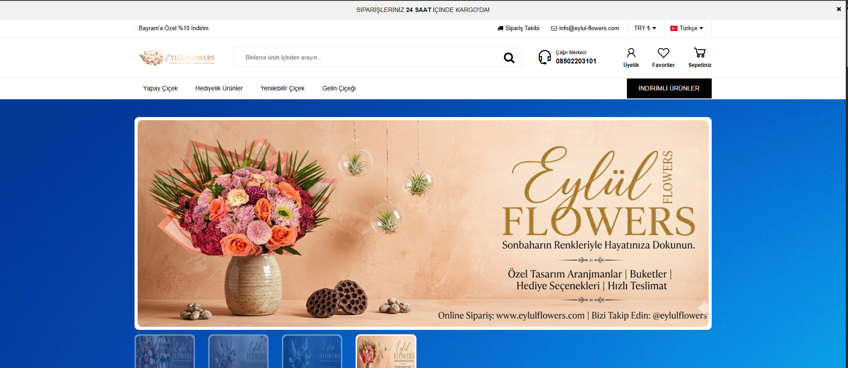Open the Hediyelik Ürünler menu

click(219, 89)
